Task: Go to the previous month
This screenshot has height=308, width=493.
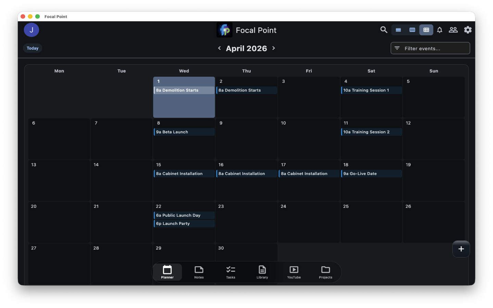Action: click(x=219, y=48)
